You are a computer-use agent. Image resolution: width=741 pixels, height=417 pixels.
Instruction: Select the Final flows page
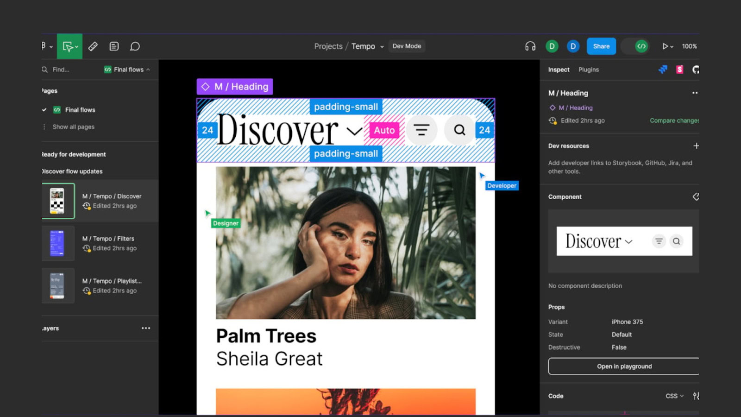80,110
